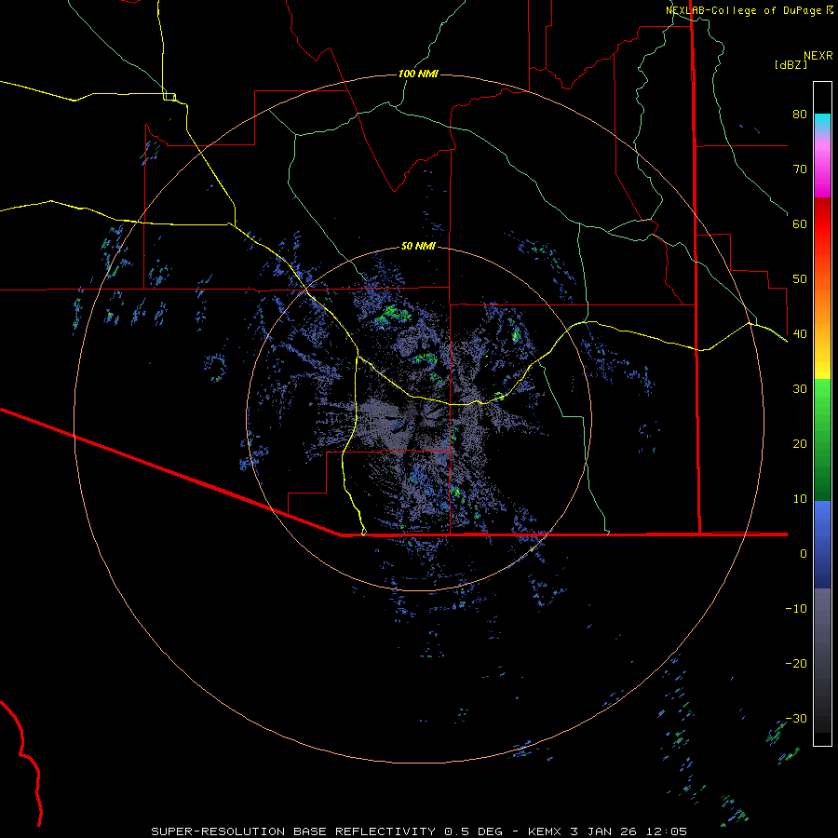The image size is (838, 838).
Task: Click the 20 value on the dBZ scale
Action: [x=800, y=444]
